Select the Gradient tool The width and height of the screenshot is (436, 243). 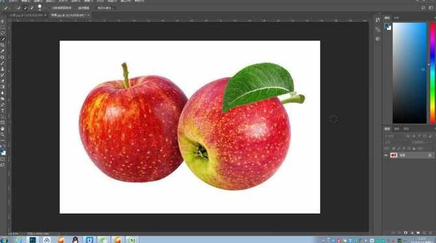point(3,87)
